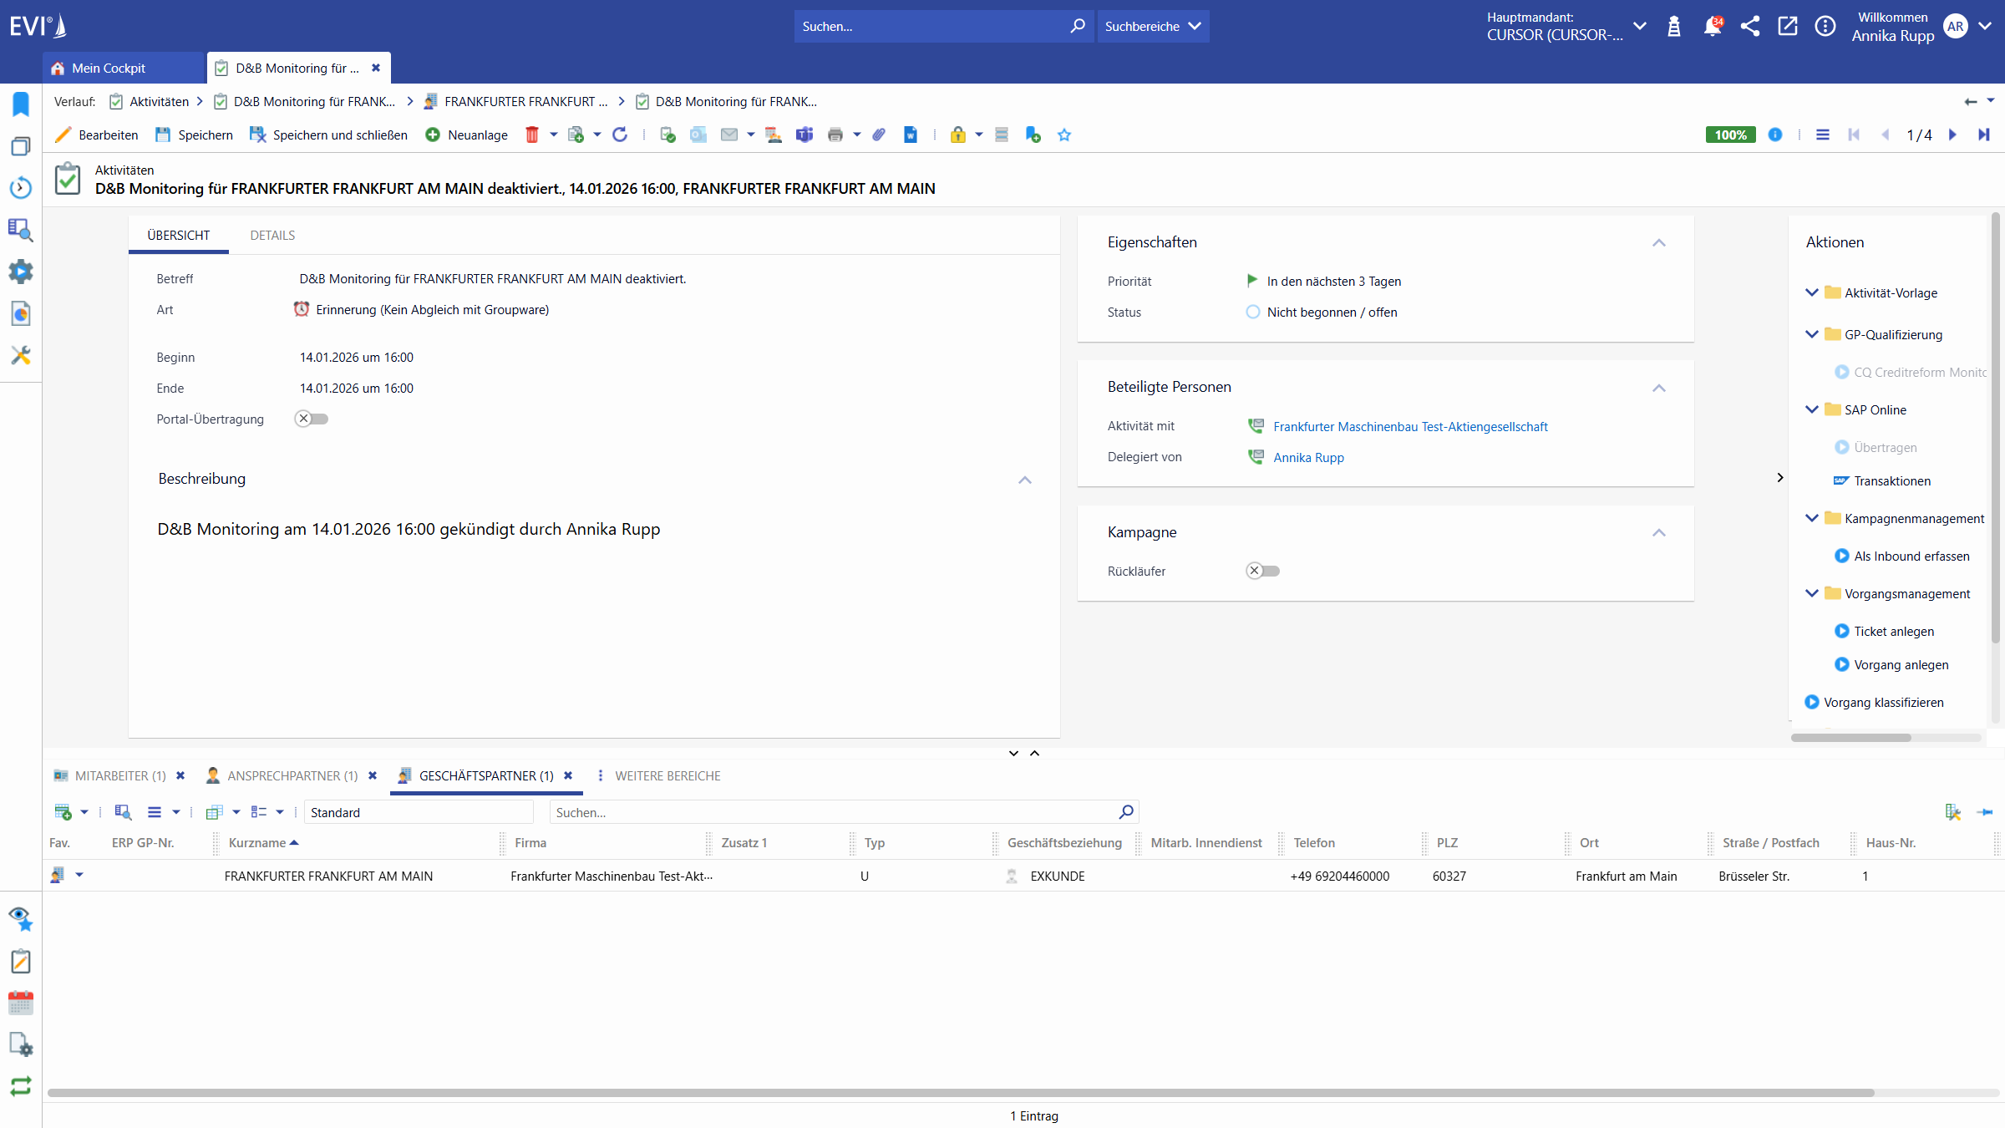Screen dimensions: 2005x1128
Task: Mark the record as favorite with the star icon
Action: click(x=1063, y=135)
